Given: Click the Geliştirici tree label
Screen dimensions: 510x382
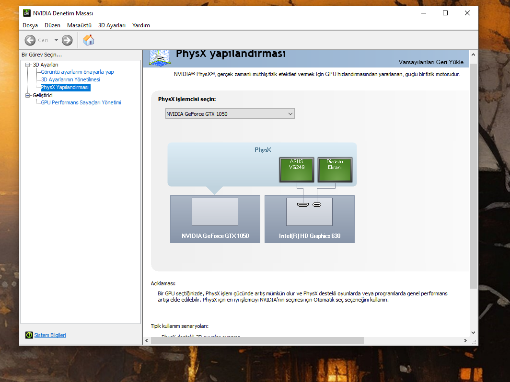Looking at the screenshot, I should coord(43,95).
